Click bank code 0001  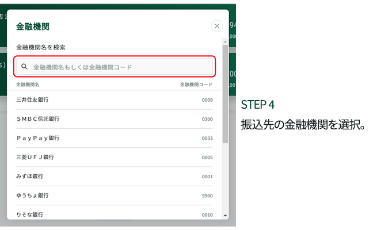207,177
